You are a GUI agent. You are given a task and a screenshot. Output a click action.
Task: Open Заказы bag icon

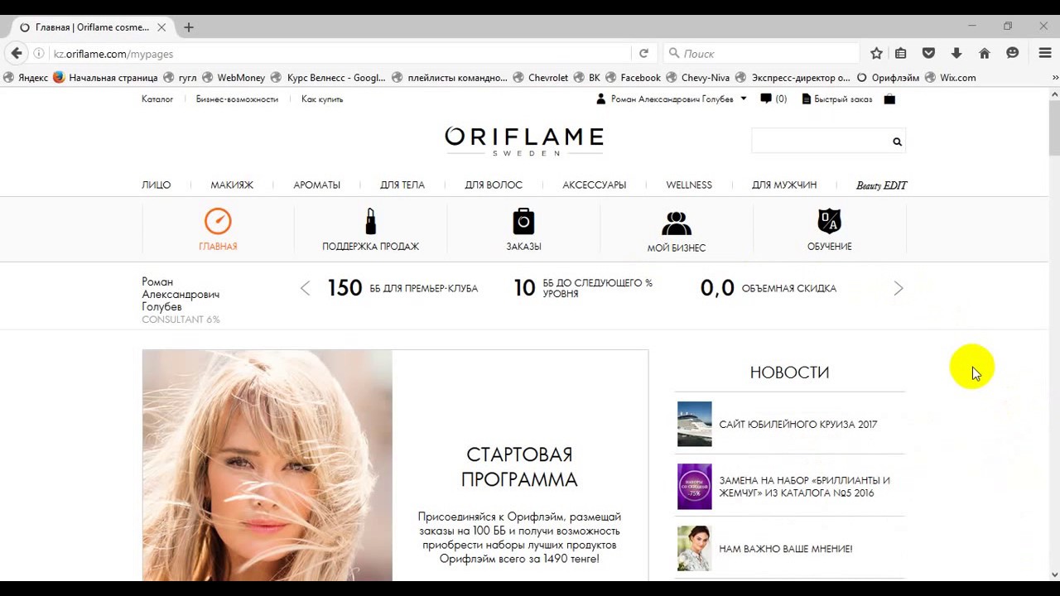click(x=523, y=221)
